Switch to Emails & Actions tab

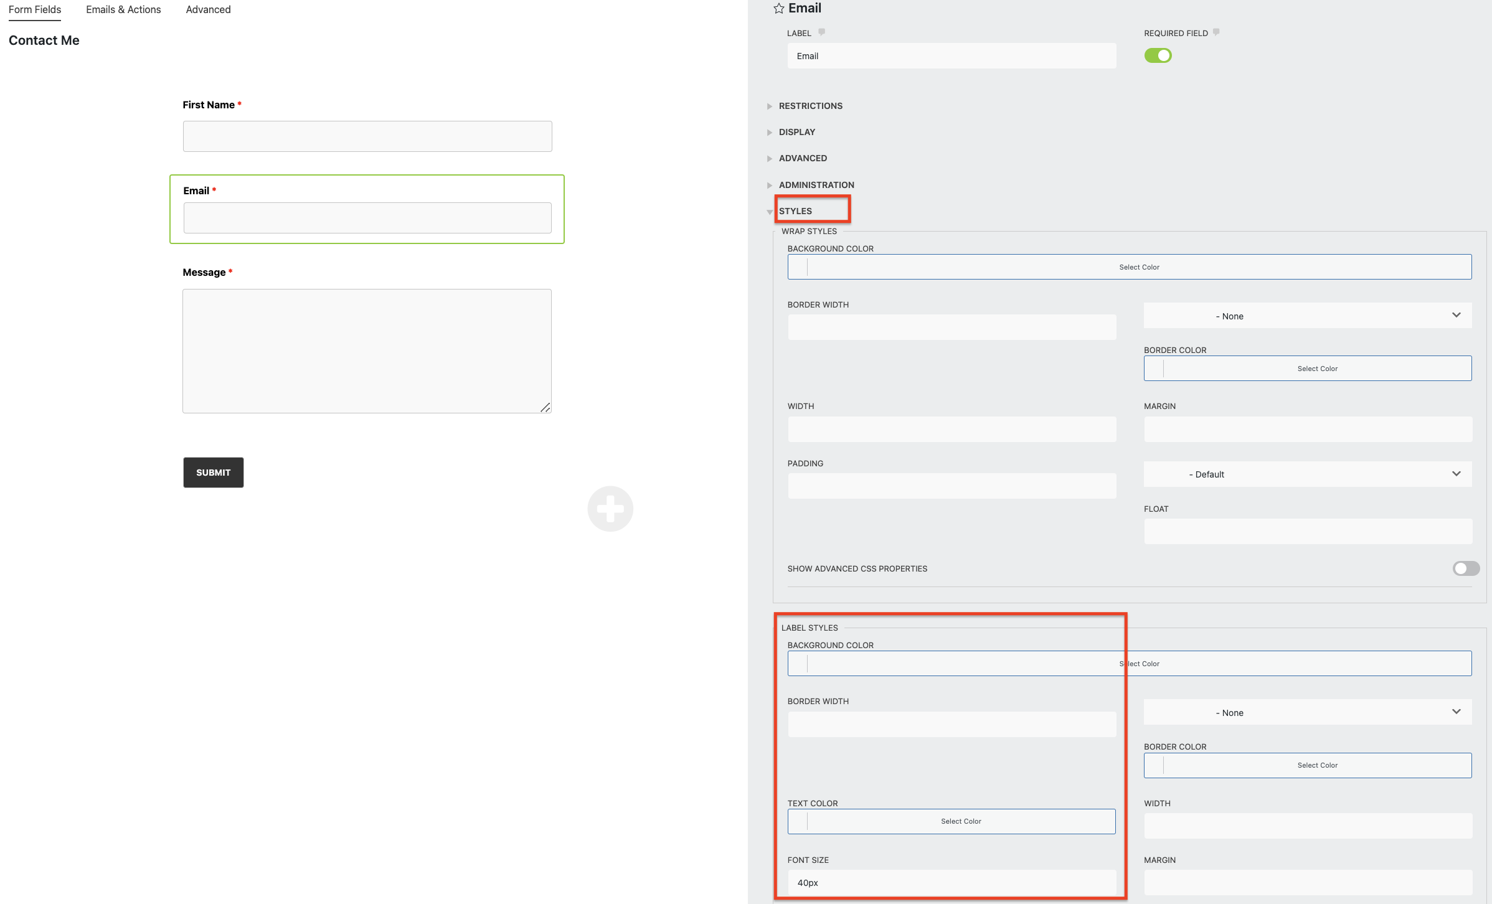[x=123, y=9]
